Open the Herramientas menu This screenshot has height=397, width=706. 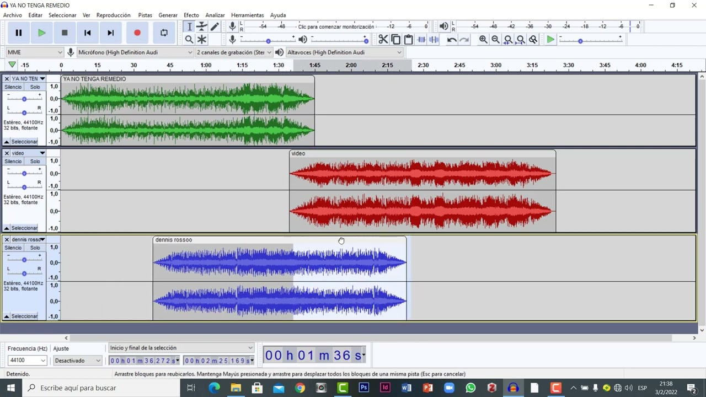tap(247, 15)
